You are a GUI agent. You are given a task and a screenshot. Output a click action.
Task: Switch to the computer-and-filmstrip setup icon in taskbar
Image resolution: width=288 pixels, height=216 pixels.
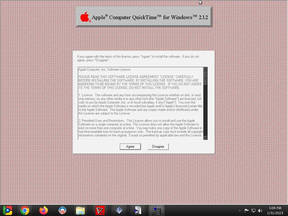coord(156,210)
